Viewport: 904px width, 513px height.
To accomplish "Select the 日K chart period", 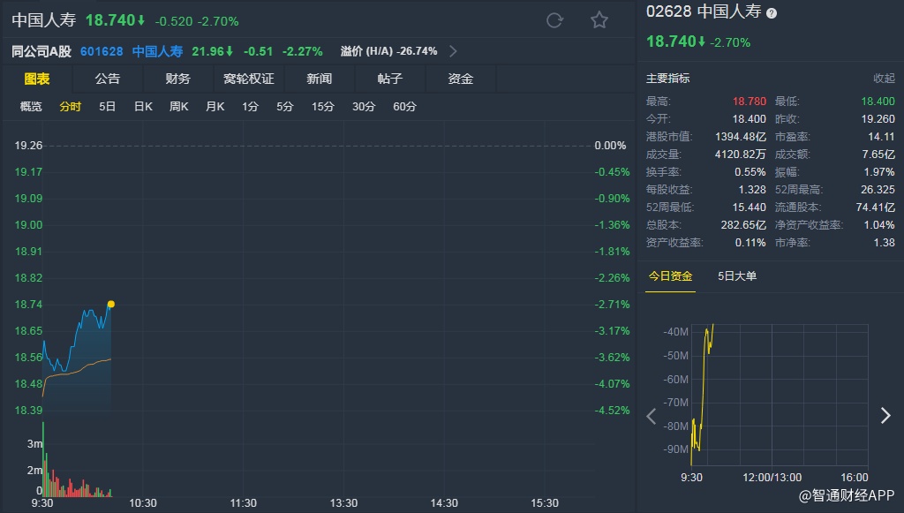I will pos(143,107).
